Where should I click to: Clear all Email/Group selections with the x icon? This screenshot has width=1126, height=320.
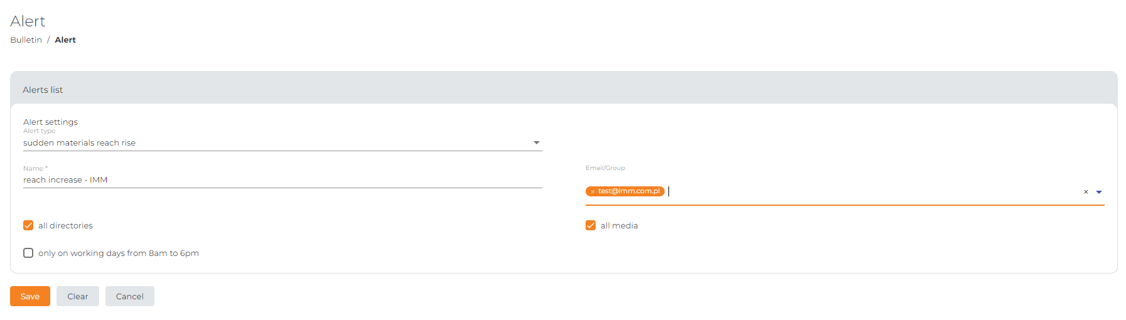(1086, 192)
